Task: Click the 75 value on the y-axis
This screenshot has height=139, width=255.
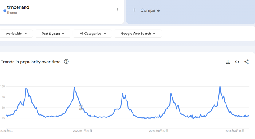Action: 3,97
